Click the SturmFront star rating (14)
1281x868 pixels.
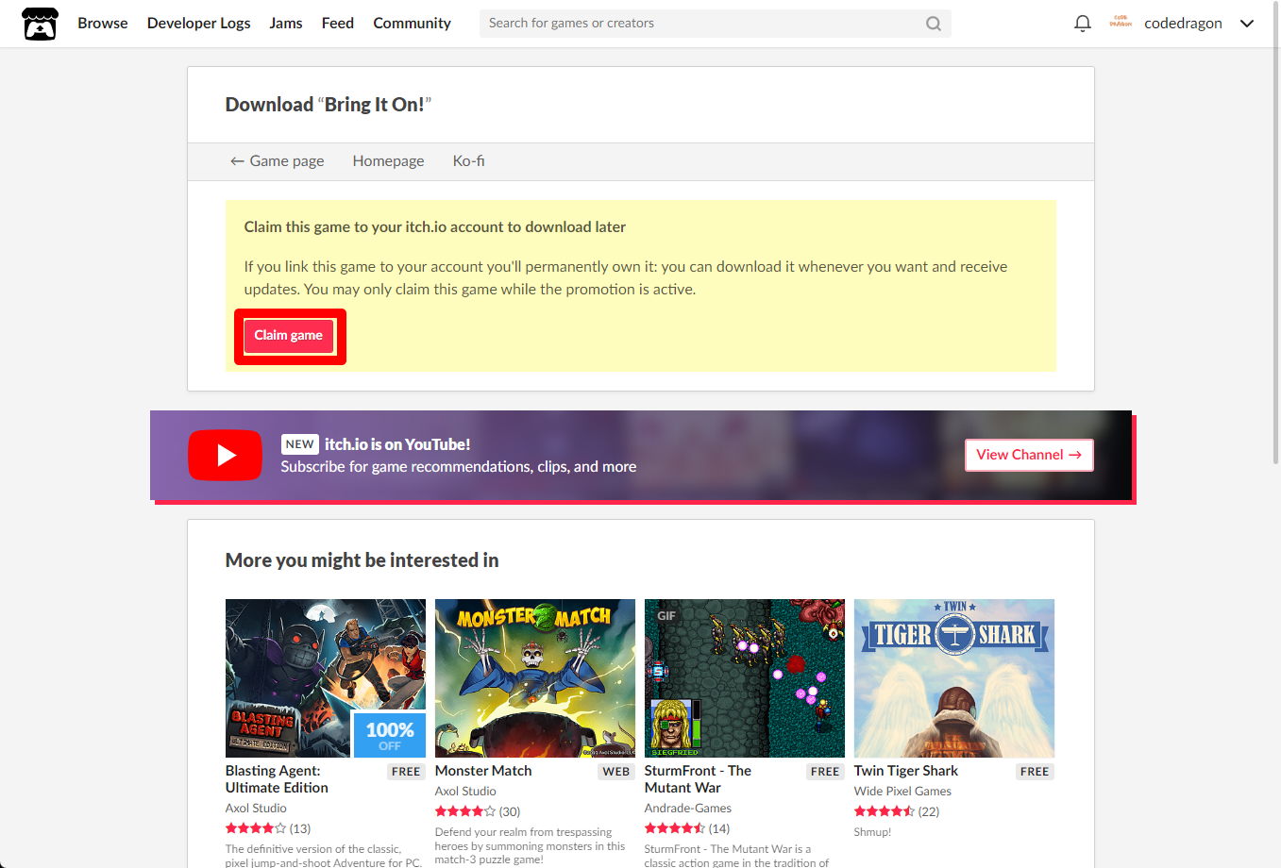click(x=687, y=828)
